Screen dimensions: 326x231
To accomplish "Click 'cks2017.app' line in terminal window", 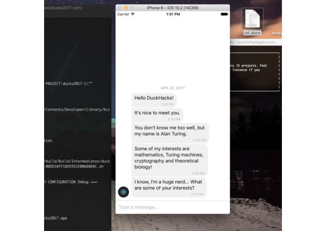I will pos(56,218).
